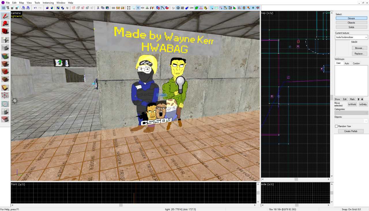Image resolution: width=369 pixels, height=211 pixels.
Task: Click the Undo arrow icon
Action: click(35, 8)
